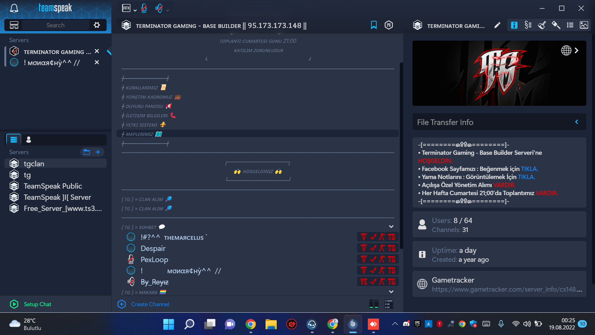The image size is (595, 335).
Task: Click the Setup Chat play icon
Action: [x=14, y=304]
